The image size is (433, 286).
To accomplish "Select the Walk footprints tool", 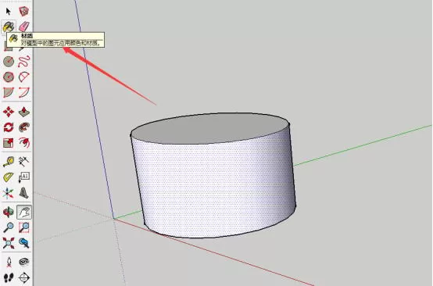I will [x=9, y=277].
